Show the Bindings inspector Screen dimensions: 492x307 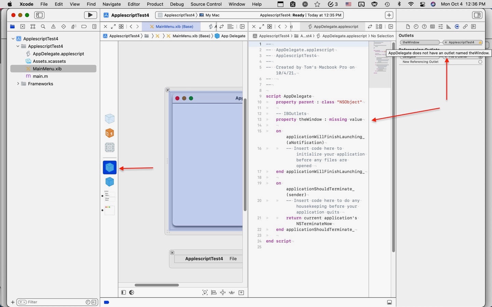pyautogui.click(x=465, y=27)
